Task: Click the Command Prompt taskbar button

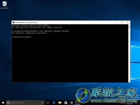Action: (x=78, y=103)
